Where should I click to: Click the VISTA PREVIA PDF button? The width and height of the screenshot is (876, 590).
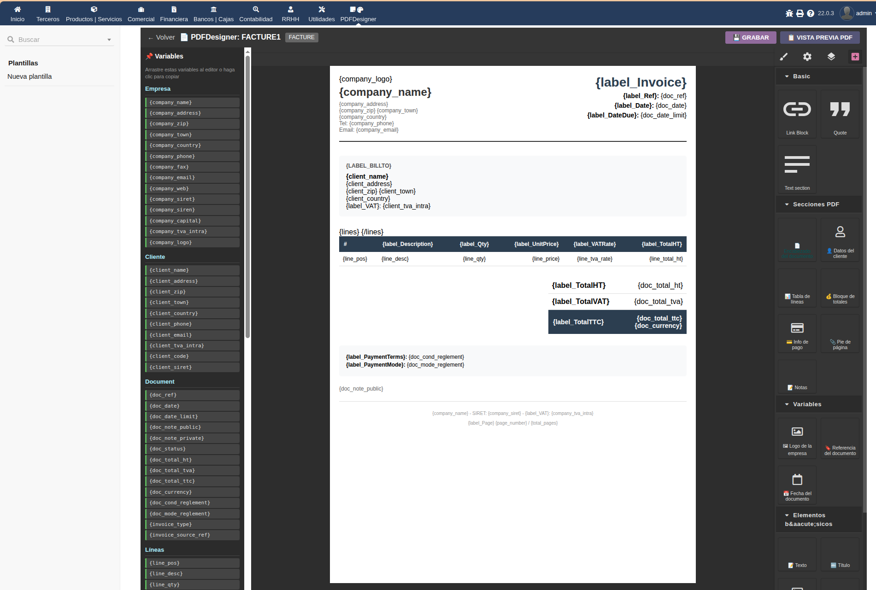tap(820, 37)
